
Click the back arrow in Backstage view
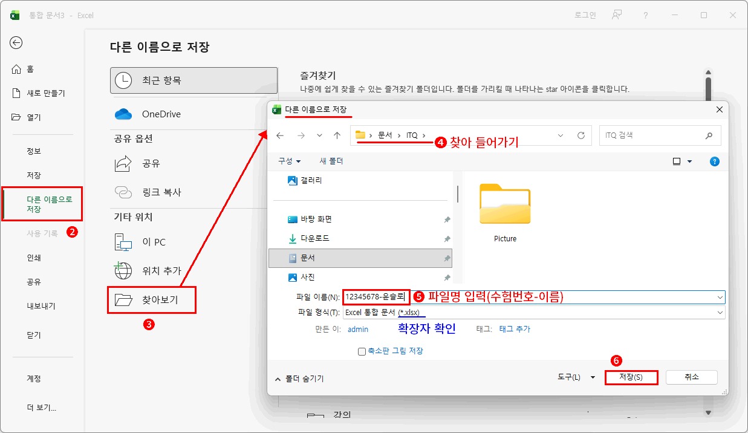pyautogui.click(x=16, y=42)
